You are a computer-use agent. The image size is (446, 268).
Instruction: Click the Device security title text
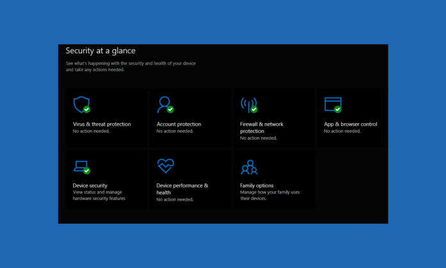click(x=90, y=185)
